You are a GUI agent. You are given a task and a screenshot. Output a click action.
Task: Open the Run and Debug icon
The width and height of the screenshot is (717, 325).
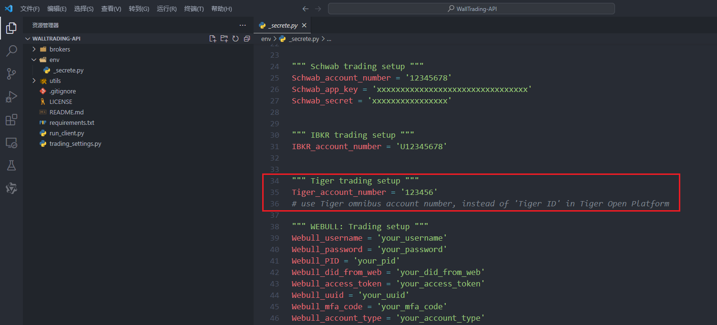point(11,96)
